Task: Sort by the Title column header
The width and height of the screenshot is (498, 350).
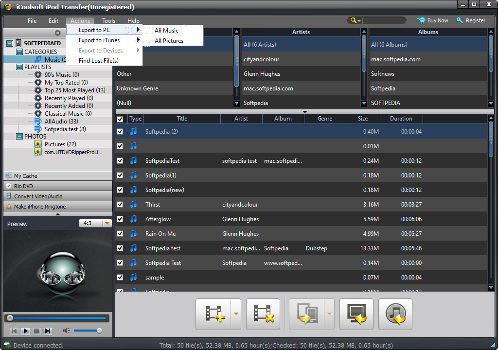Action: (182, 119)
